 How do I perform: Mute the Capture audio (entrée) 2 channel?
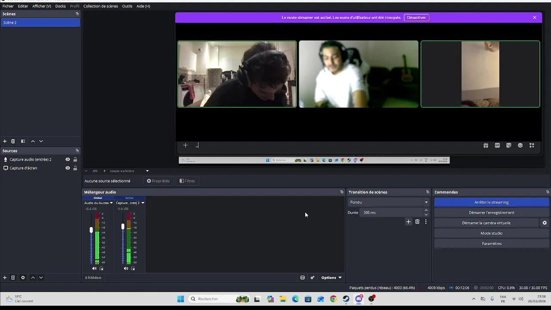[126, 269]
